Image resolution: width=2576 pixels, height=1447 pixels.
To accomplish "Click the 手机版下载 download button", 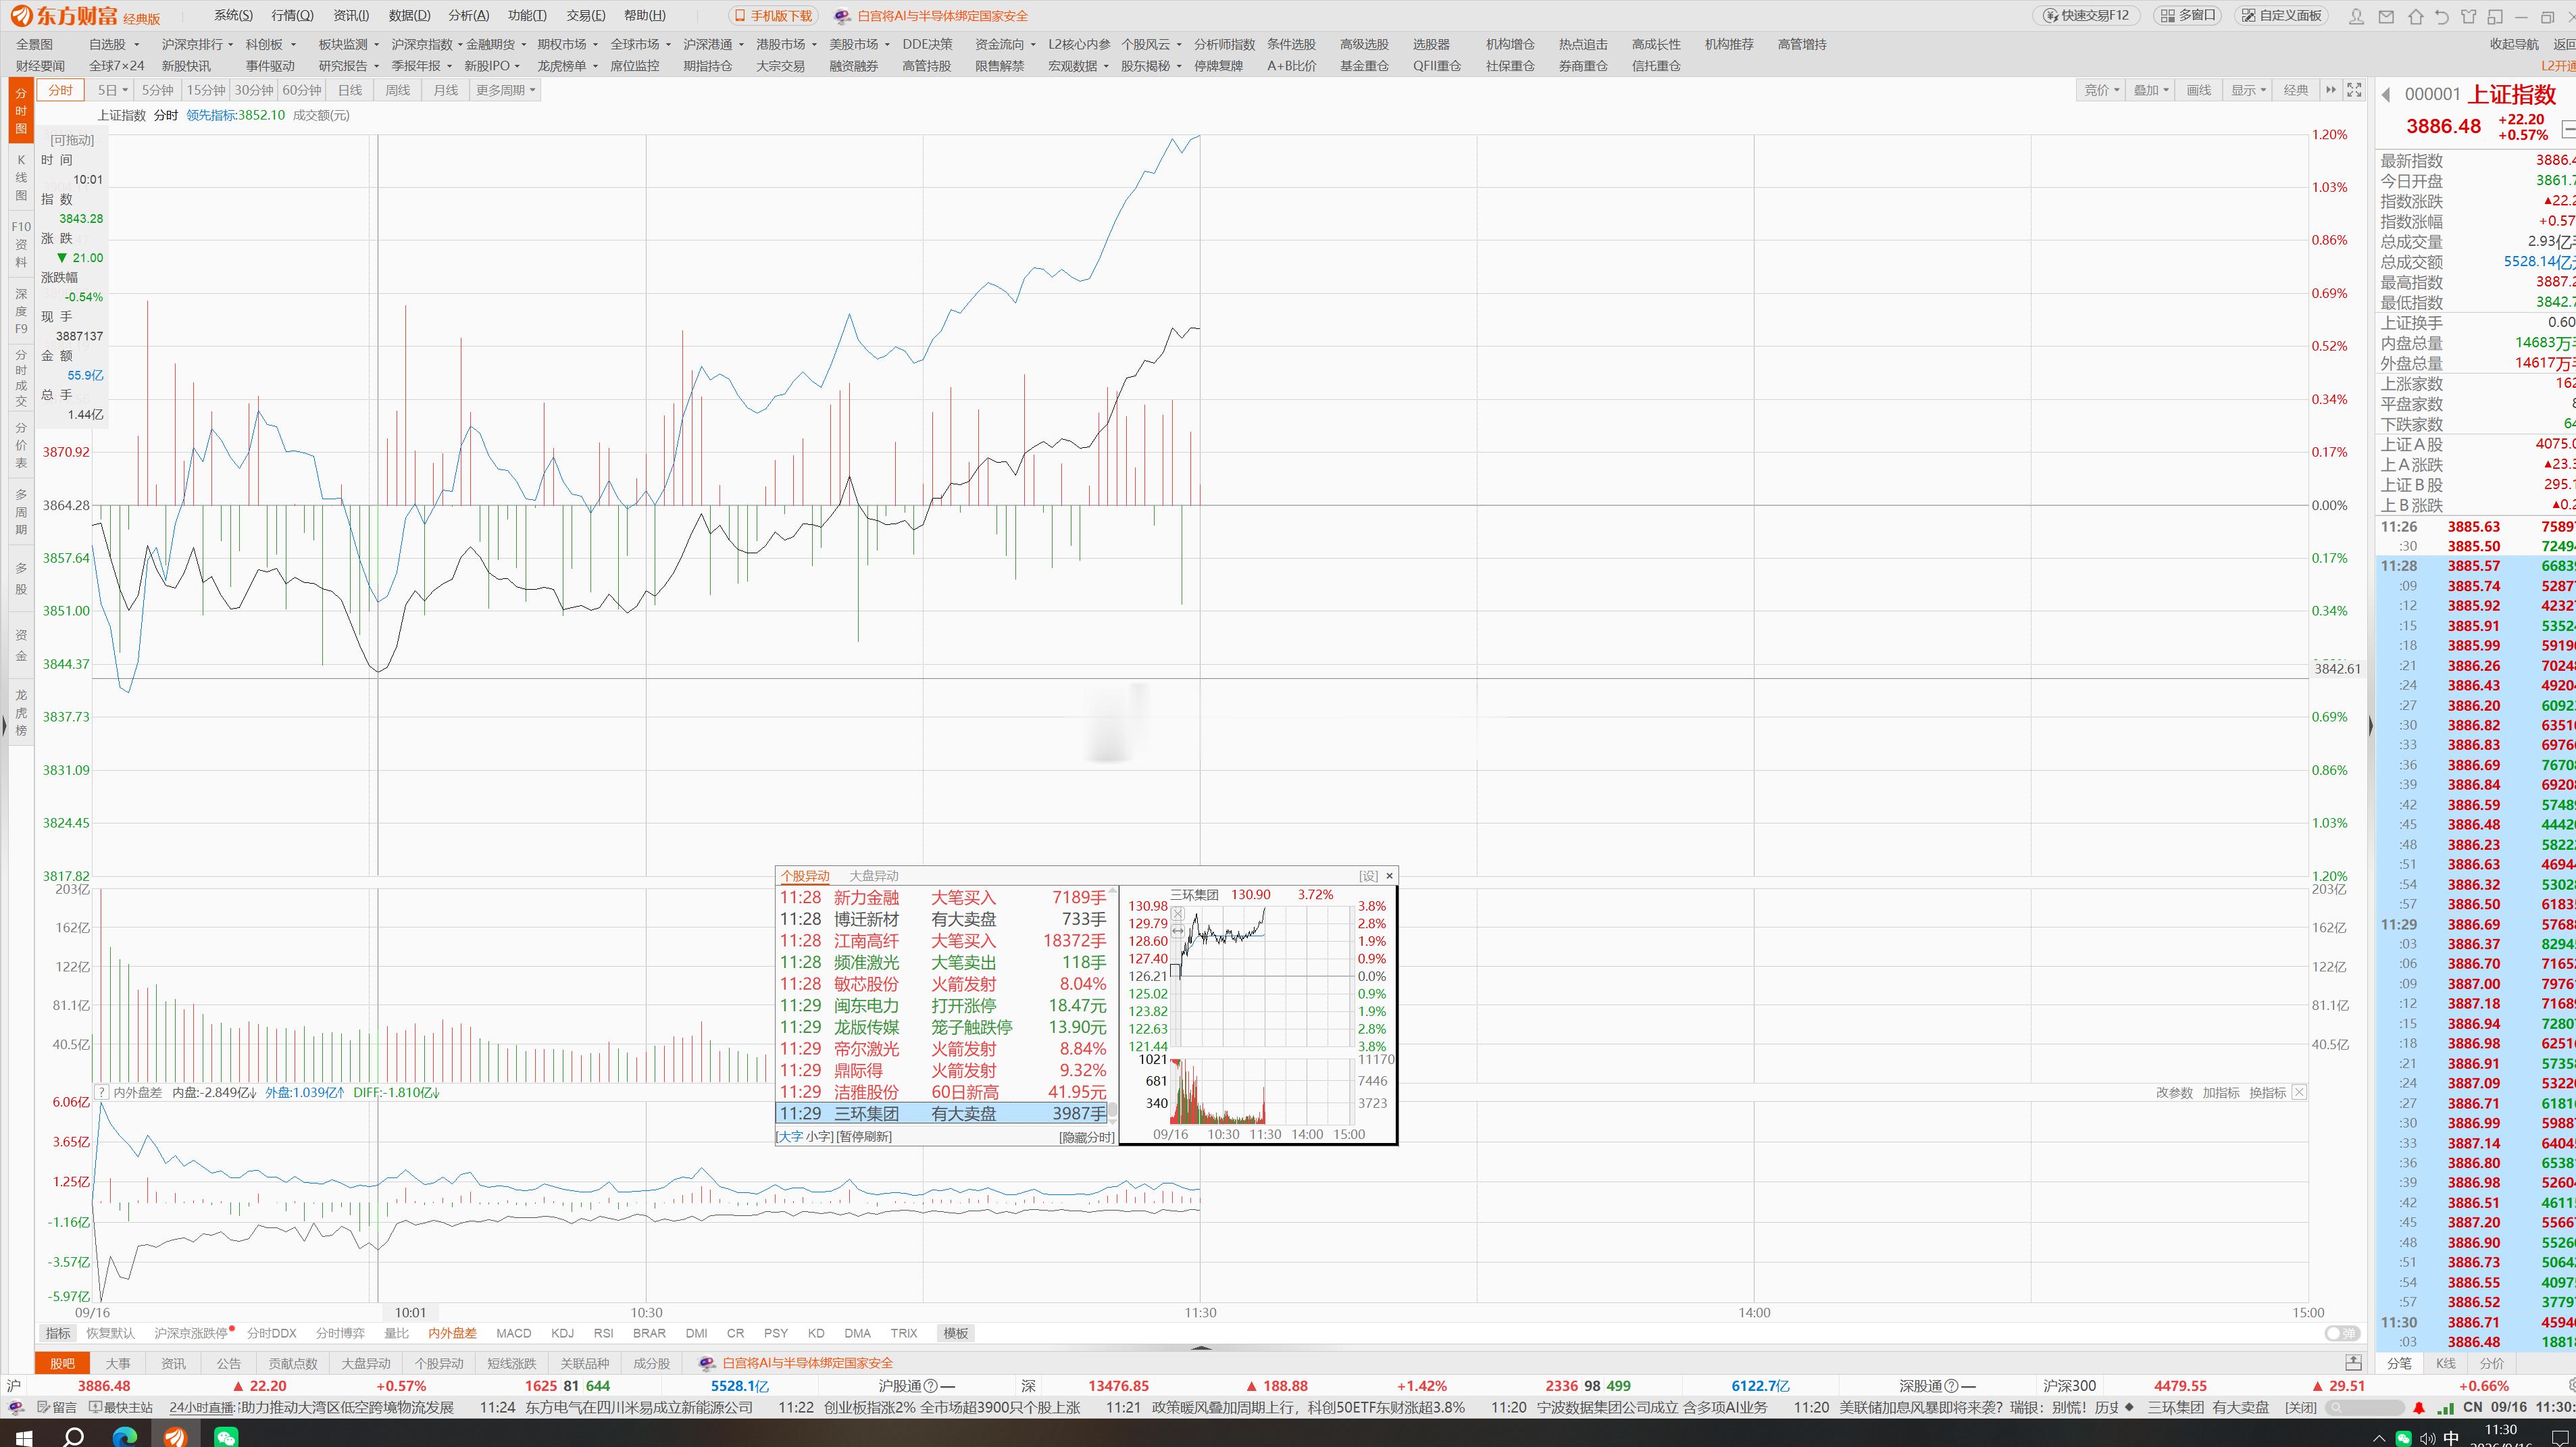I will [x=774, y=16].
